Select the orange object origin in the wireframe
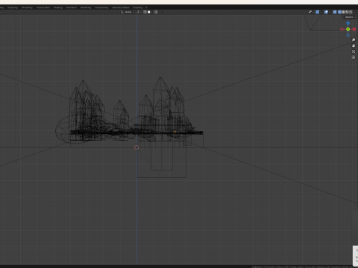The width and height of the screenshot is (358, 268). pyautogui.click(x=175, y=132)
